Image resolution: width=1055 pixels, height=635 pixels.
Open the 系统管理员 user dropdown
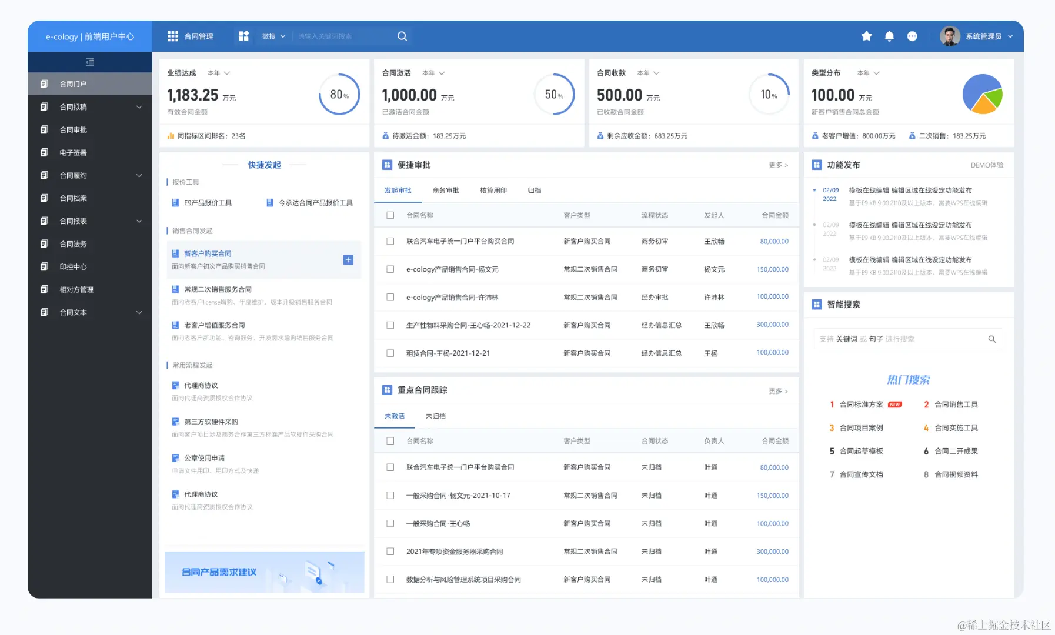989,36
